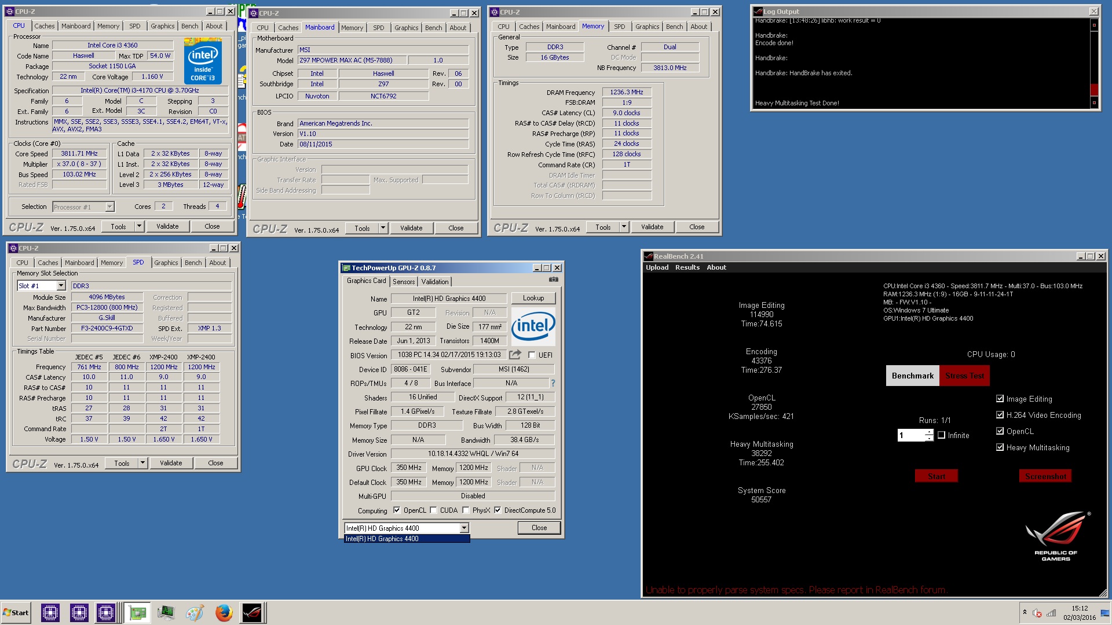Switch to RealBench via taskbar ROG icon
This screenshot has width=1112, height=625.
tap(253, 612)
